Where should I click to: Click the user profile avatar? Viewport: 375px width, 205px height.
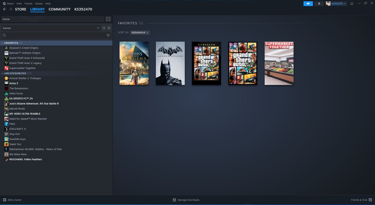(x=328, y=4)
